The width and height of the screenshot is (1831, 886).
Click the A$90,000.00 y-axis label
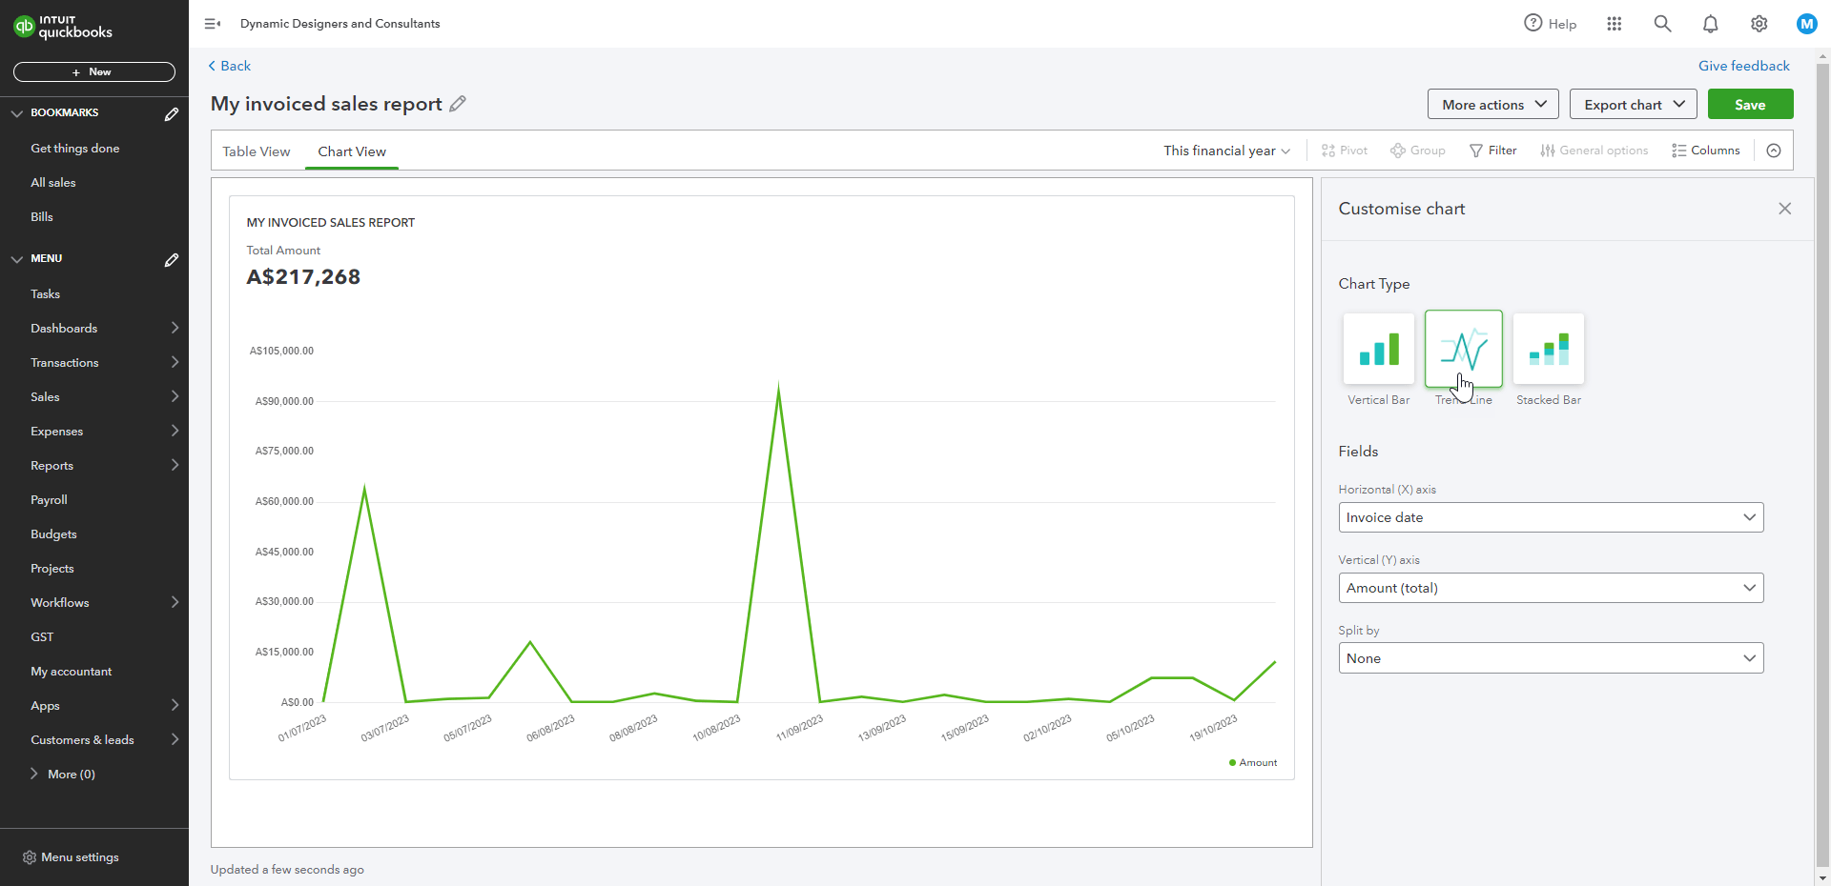pos(284,401)
